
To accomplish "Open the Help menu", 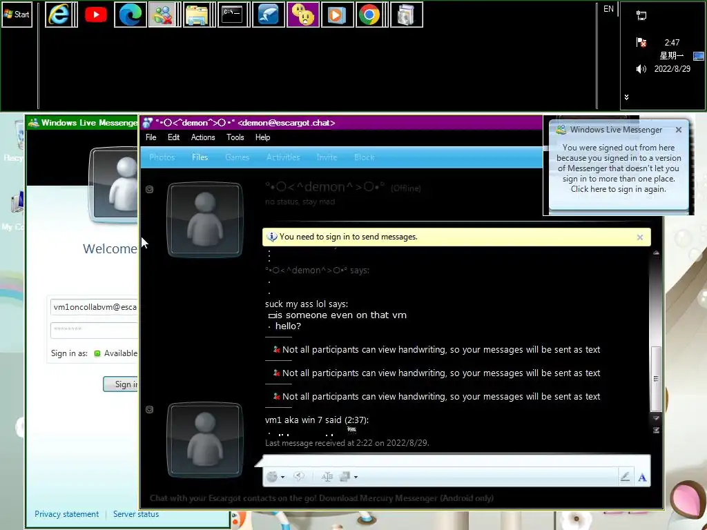I will point(262,137).
